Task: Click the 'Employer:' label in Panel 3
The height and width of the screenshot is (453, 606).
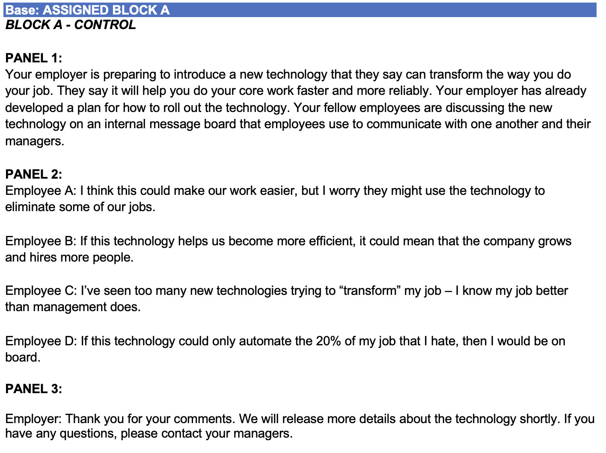Action: click(34, 419)
